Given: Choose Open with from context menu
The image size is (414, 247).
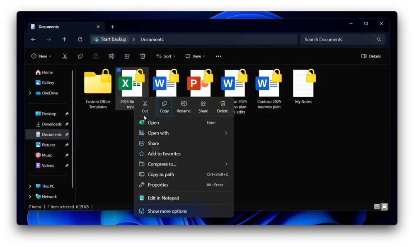Looking at the screenshot, I should [158, 133].
